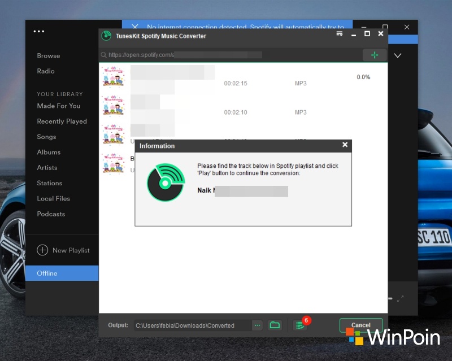Screen dimensions: 452x361
Task: Expand the collapsed panel arrow near bottom right
Action: click(401, 298)
